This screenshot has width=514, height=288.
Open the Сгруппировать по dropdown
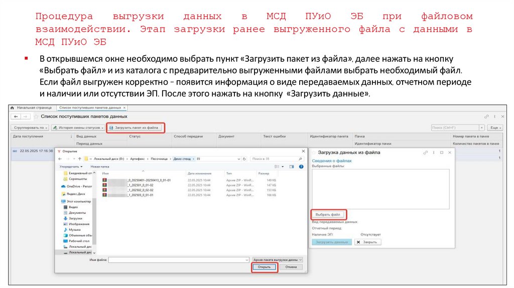(31, 128)
